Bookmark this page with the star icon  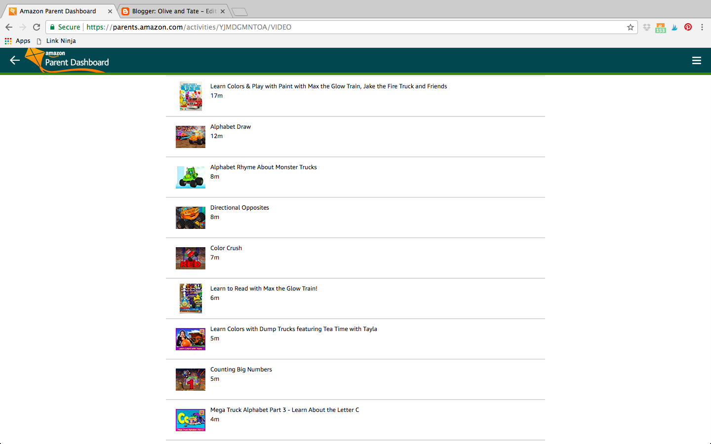[x=631, y=27]
